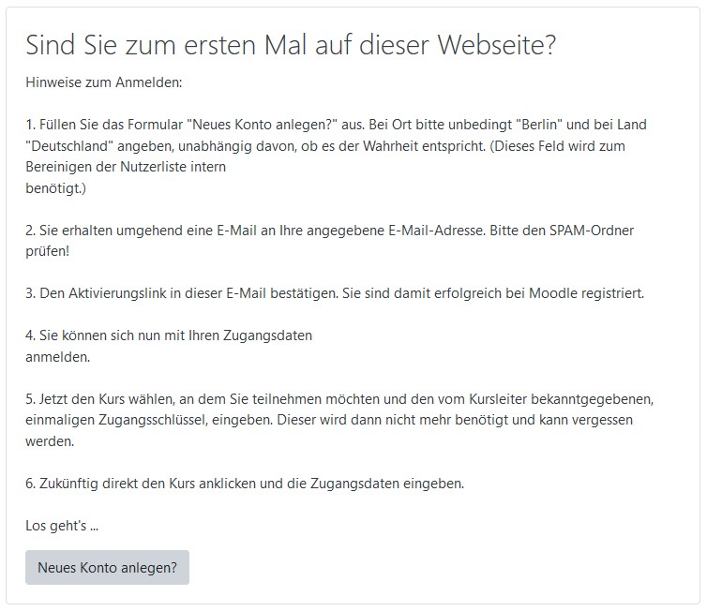Click the "Neues Konto anlegen?" button
The image size is (707, 611).
(107, 567)
